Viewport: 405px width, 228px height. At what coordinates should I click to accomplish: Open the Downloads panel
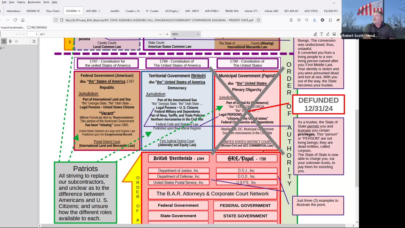coord(315,20)
